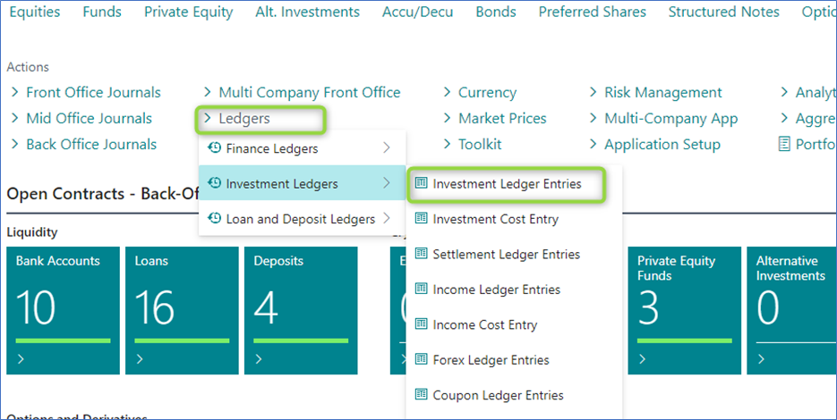Click the list icon beside Settlement Ledger Entries
837x420 pixels.
(x=422, y=255)
